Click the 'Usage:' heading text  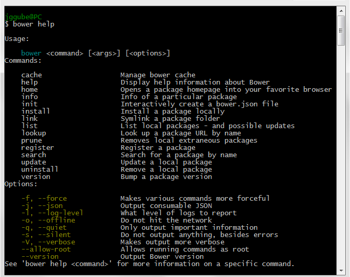coord(17,38)
